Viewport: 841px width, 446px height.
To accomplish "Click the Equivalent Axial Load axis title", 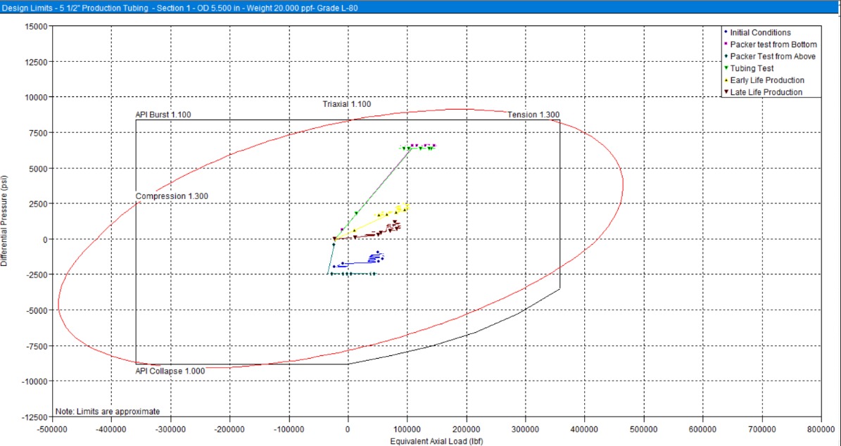I will [436, 441].
